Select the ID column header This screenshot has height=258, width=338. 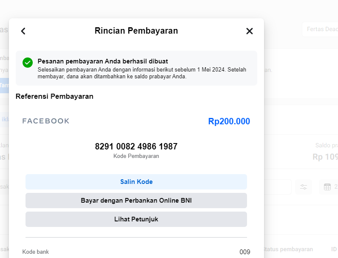(x=334, y=249)
